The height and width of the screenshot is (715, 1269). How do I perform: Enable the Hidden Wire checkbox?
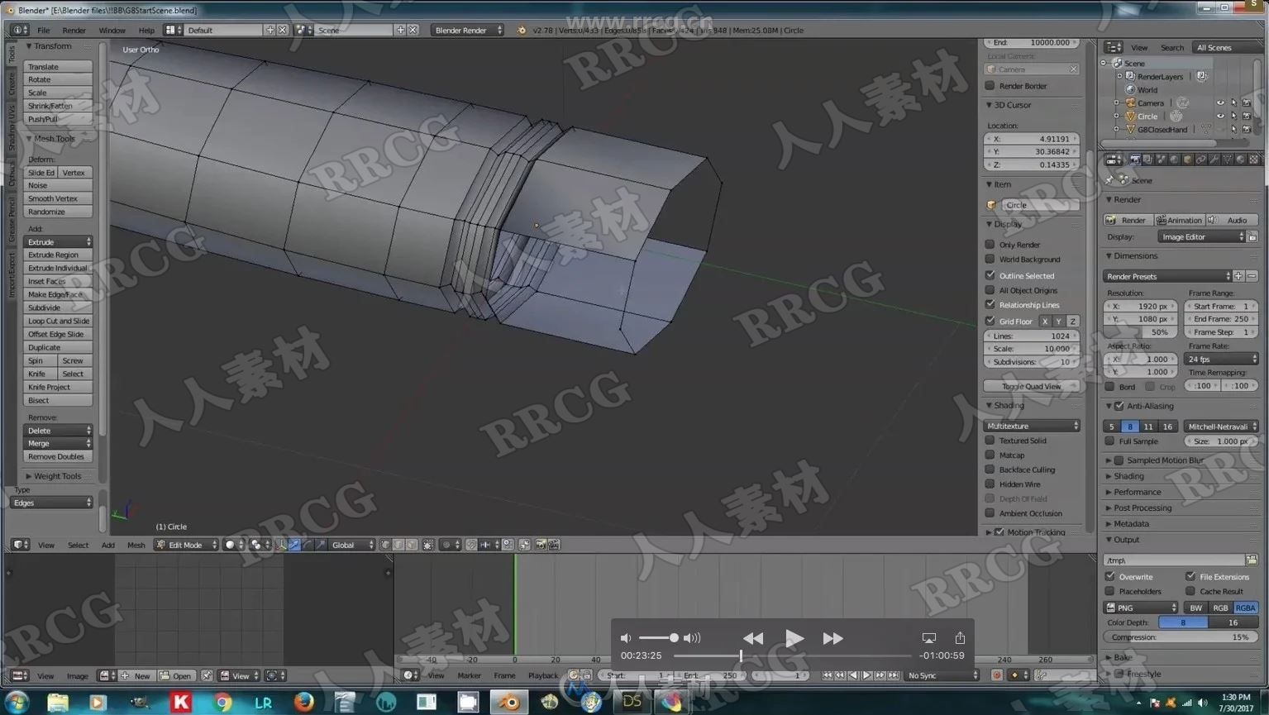990,484
